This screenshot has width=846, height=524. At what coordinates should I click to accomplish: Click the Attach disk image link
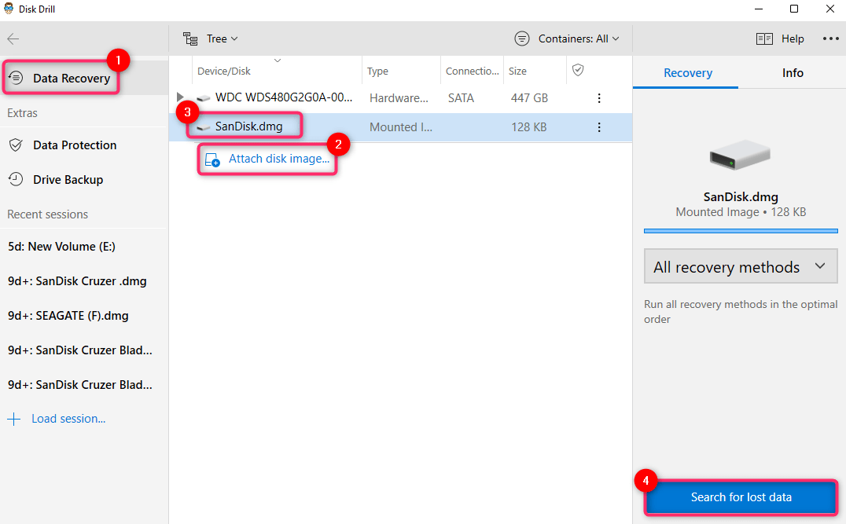point(267,158)
